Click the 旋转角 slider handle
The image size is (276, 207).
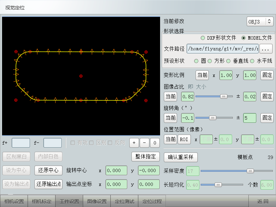click(x=213, y=118)
